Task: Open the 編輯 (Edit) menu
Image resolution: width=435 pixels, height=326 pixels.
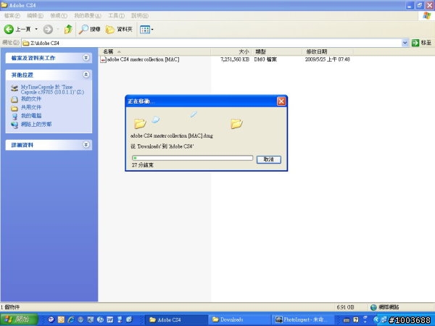Action: click(35, 16)
